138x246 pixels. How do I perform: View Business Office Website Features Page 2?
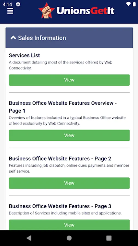69,183
